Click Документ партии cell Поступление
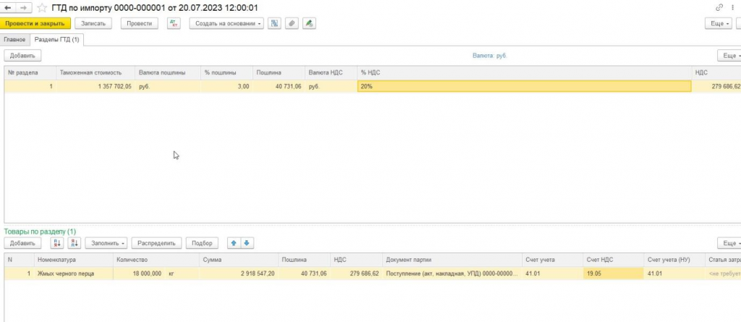 tap(452, 274)
